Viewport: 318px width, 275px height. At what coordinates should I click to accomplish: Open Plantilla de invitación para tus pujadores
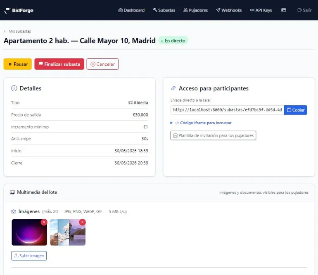[x=213, y=135]
